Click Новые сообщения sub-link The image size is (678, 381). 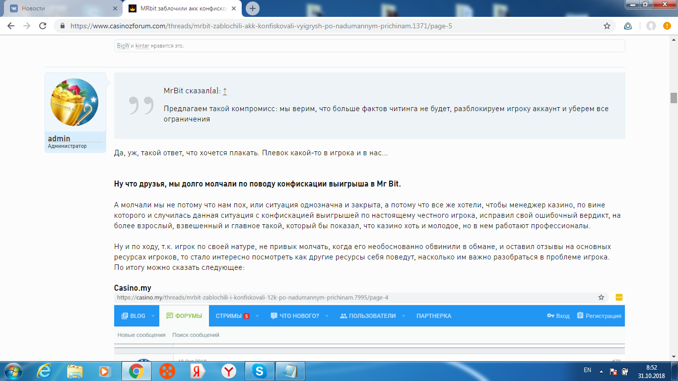pyautogui.click(x=141, y=335)
